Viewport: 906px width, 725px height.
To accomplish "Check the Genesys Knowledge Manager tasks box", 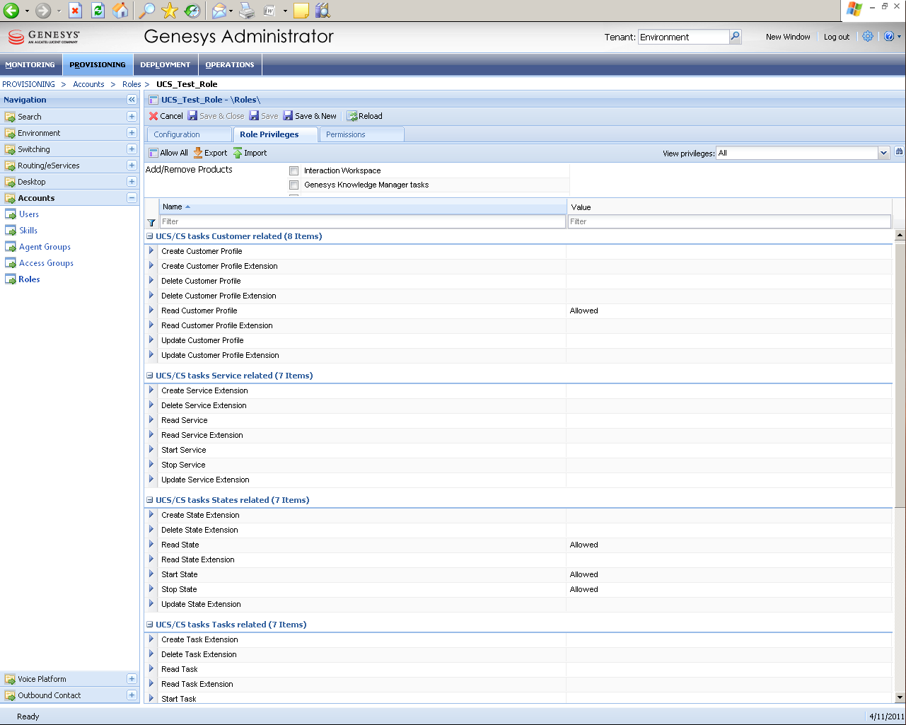I will pyautogui.click(x=294, y=185).
